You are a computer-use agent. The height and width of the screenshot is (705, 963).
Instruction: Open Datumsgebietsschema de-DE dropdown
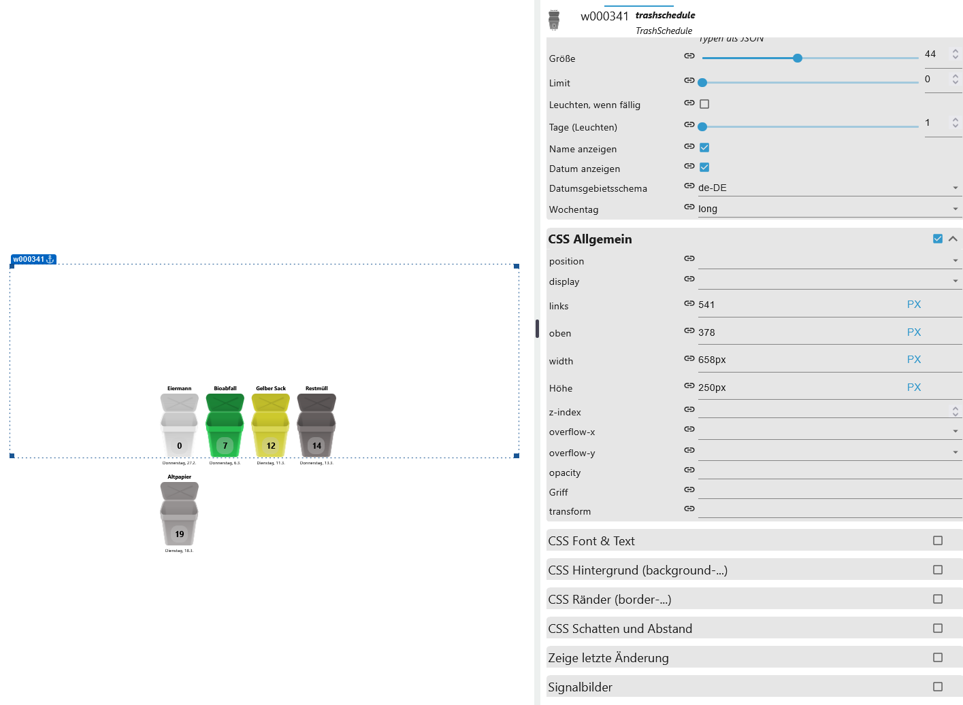(x=830, y=188)
